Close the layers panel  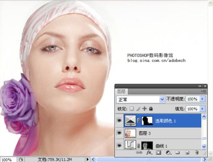click(x=205, y=86)
